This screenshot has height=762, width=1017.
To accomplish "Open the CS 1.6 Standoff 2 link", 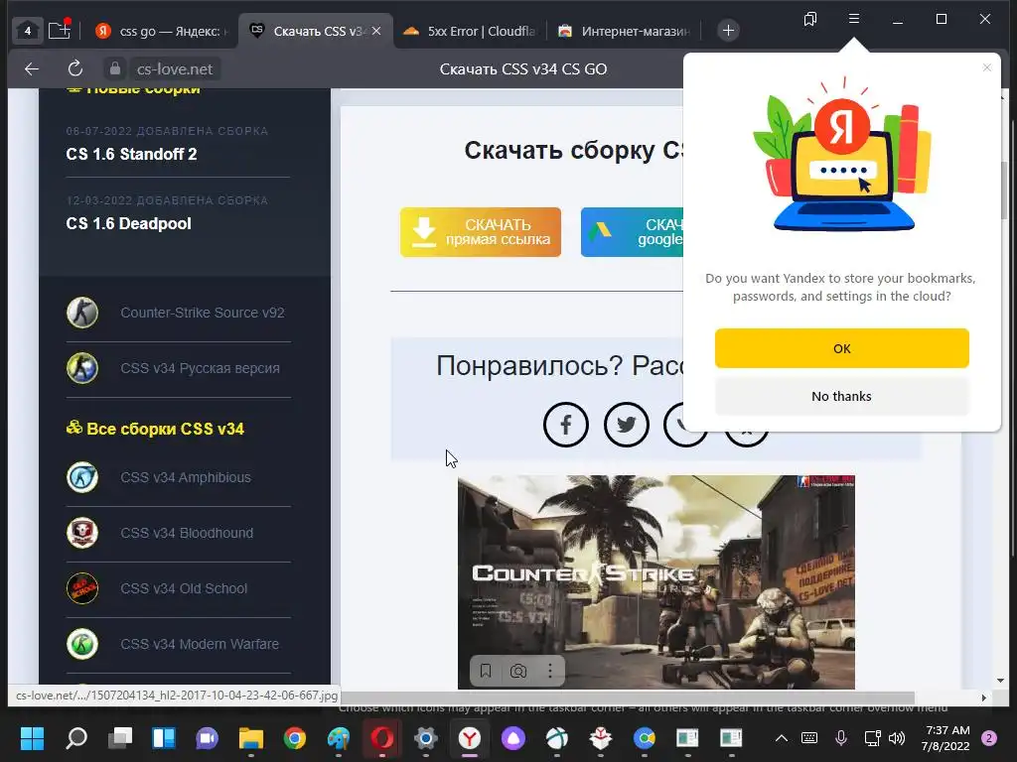I will click(x=132, y=154).
